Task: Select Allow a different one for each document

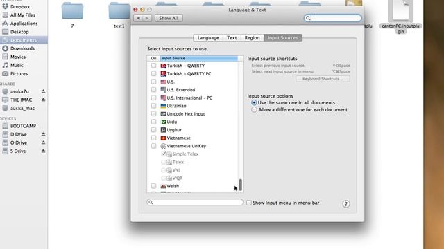Action: click(x=254, y=109)
